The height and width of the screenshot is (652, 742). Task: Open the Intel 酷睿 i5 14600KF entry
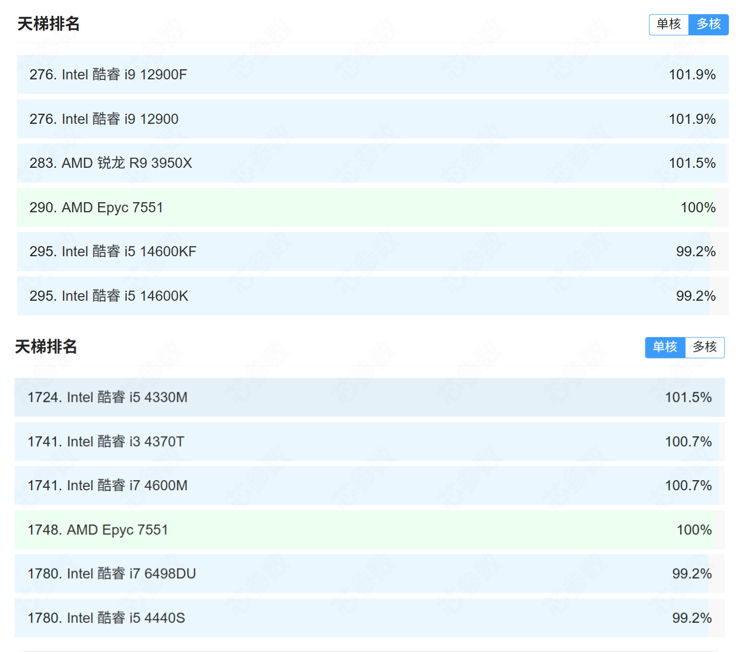(113, 252)
